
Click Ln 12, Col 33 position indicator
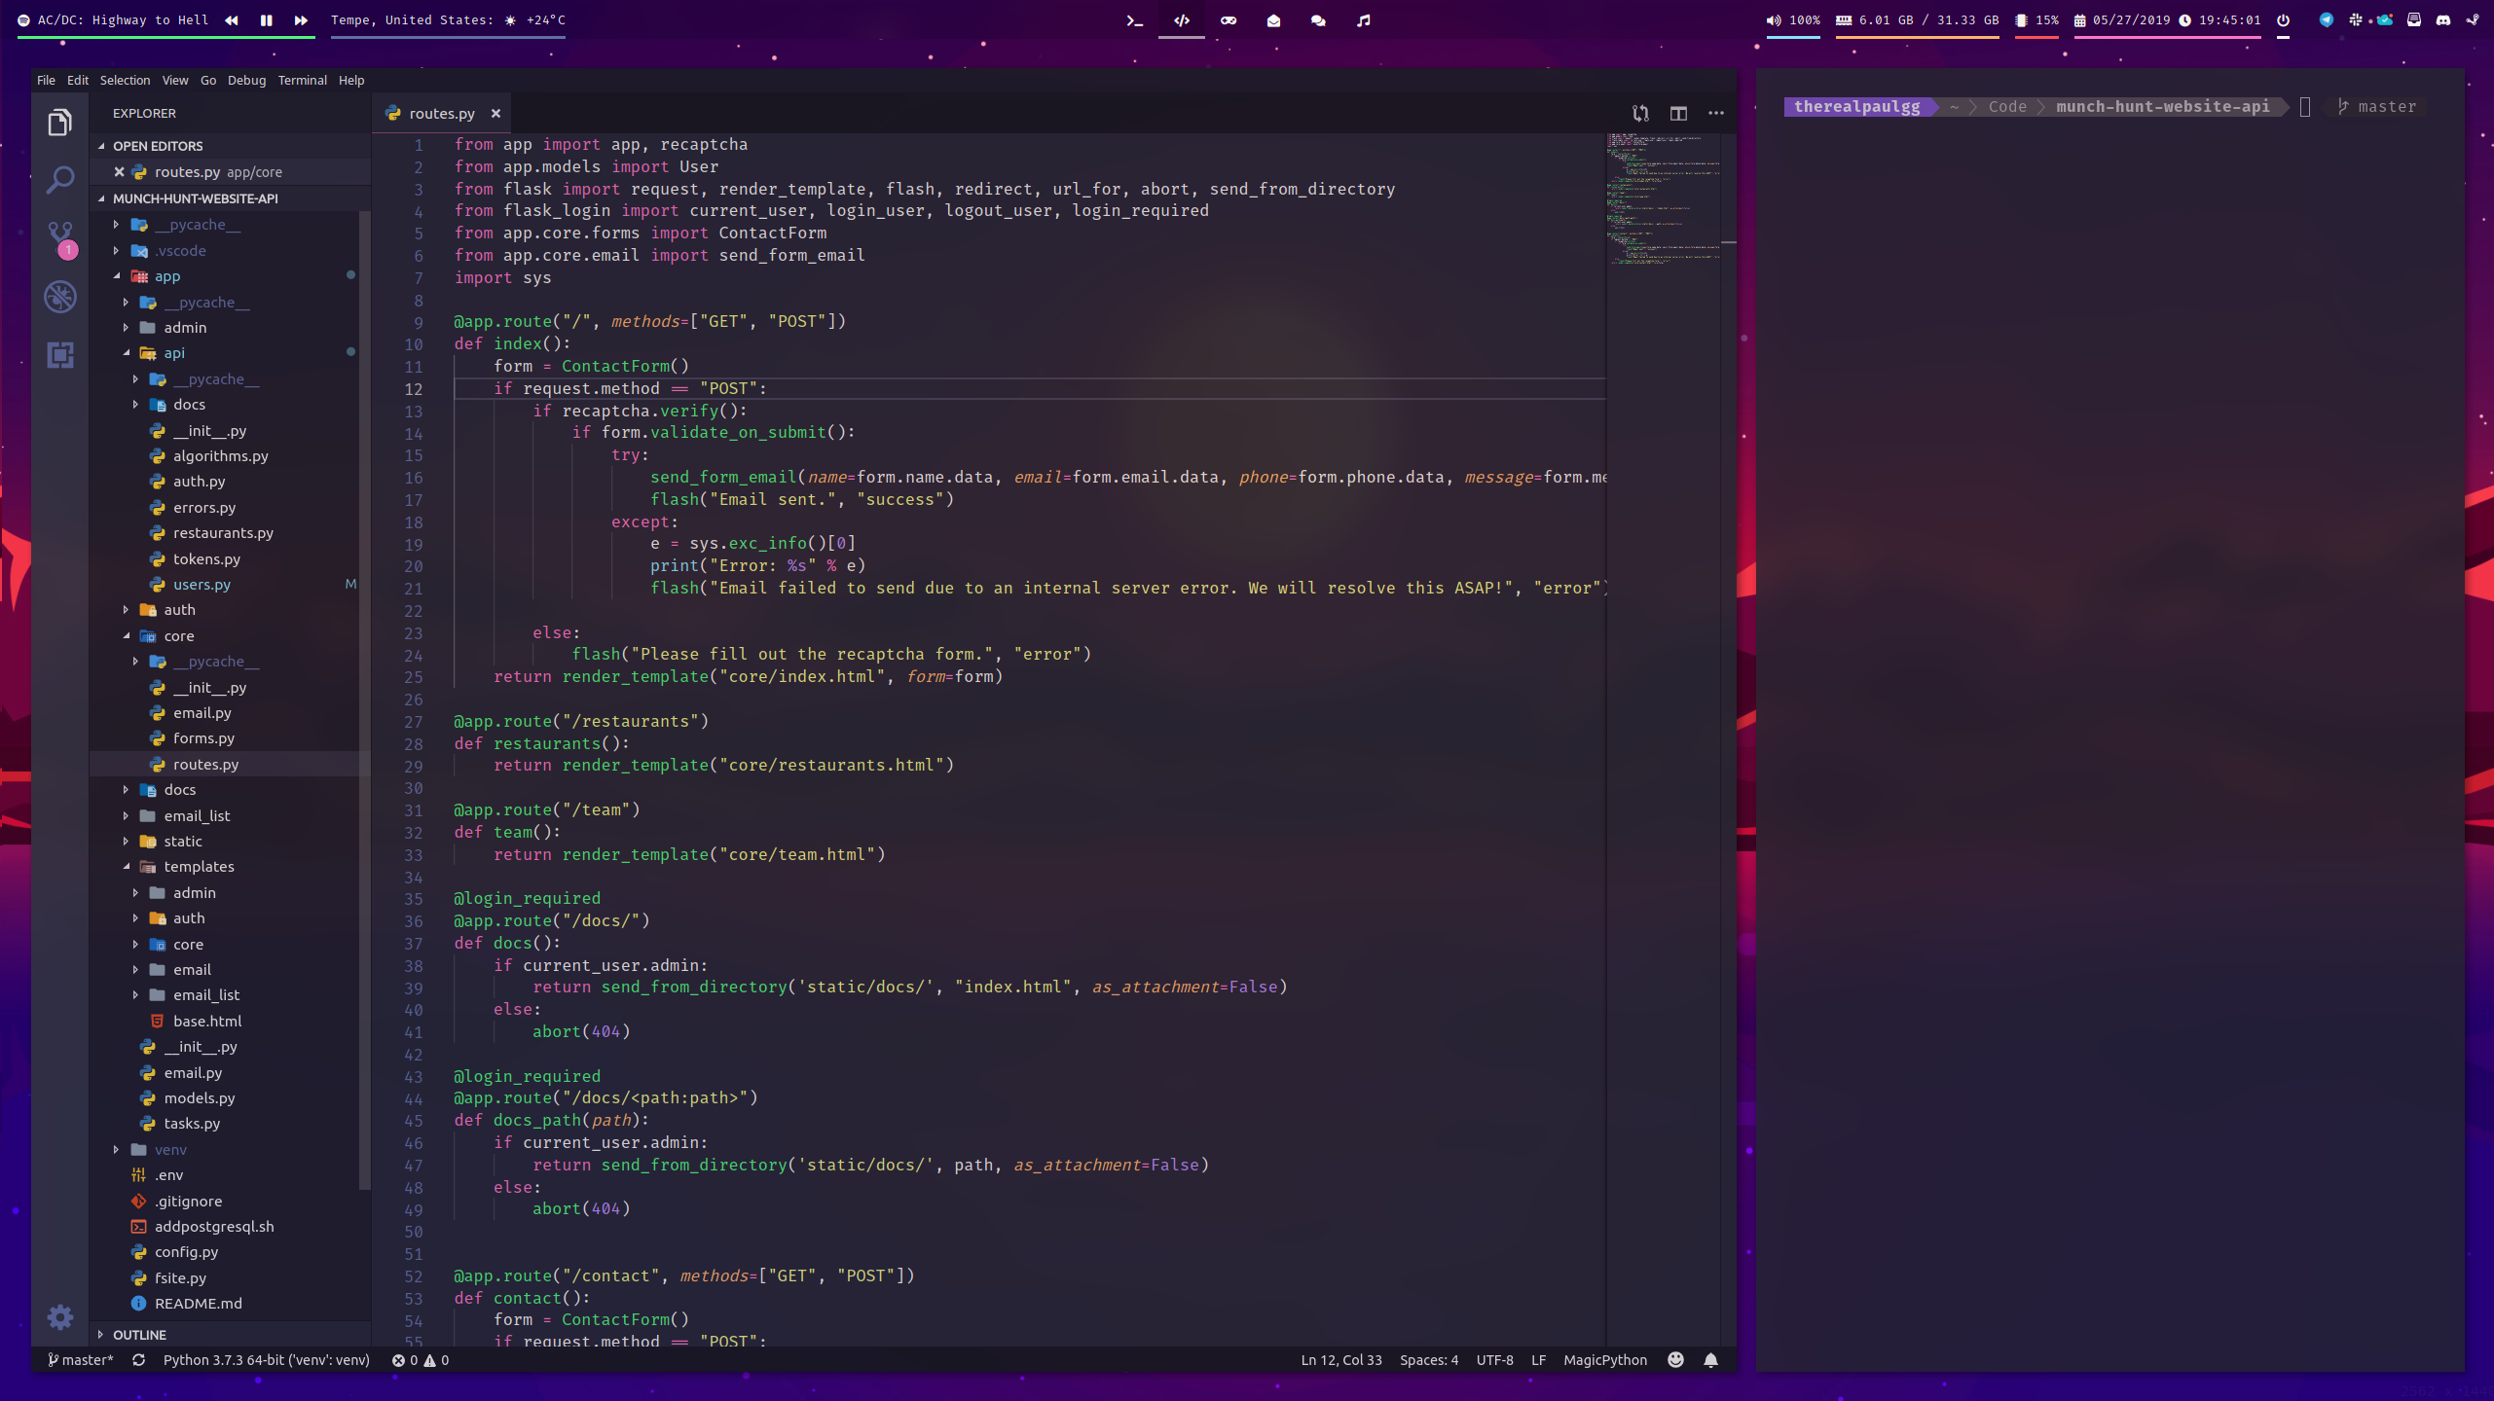coord(1341,1360)
